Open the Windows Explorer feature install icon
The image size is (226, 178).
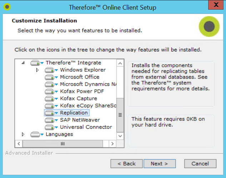click(x=51, y=70)
